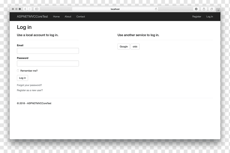Image resolution: width=230 pixels, height=153 pixels.
Task: Follow the Forgot your password link
Action: click(x=29, y=85)
